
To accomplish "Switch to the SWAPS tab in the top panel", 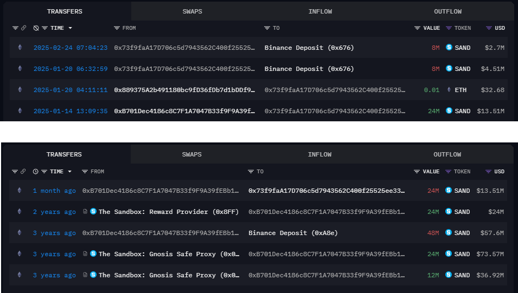I will pyautogui.click(x=193, y=11).
